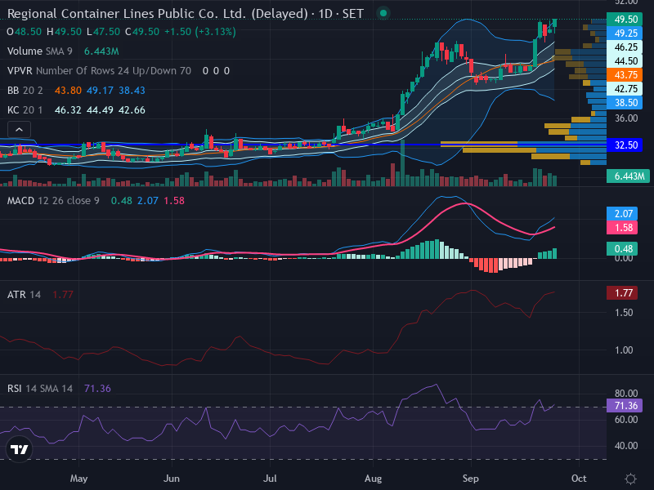The image size is (654, 490).
Task: Click the Oct label on time axis
Action: (x=579, y=479)
